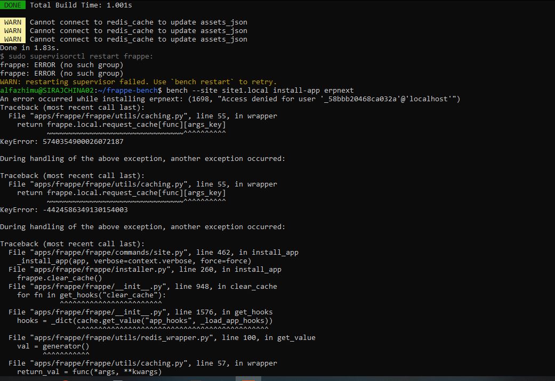Click the 'caching.py, line 57, in wrapper' line

(x=143, y=363)
